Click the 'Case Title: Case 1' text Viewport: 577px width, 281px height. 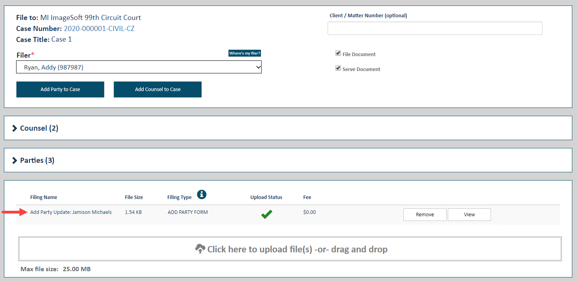(x=44, y=39)
